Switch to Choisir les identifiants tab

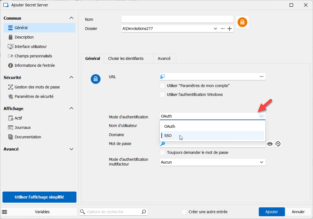tap(126, 58)
